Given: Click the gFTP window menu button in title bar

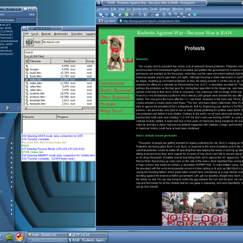Looking at the screenshot, I should click(x=24, y=29).
